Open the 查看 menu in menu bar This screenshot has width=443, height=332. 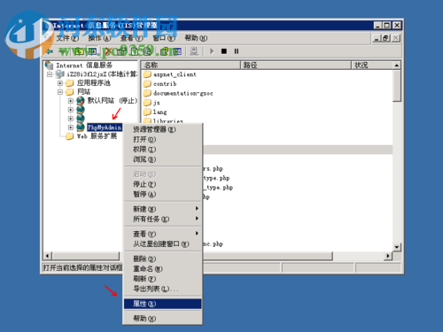(132, 38)
